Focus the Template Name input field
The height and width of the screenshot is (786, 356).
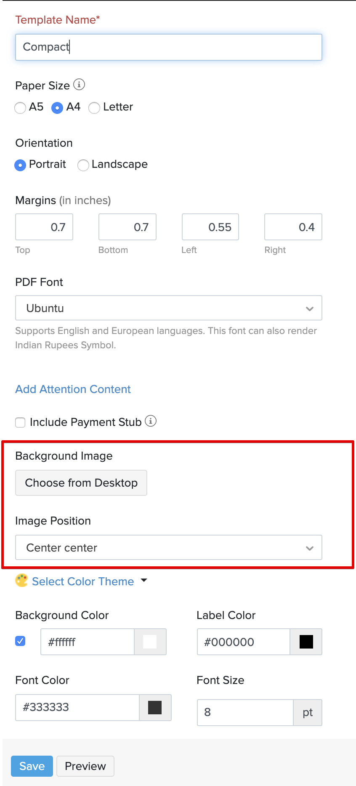[168, 47]
